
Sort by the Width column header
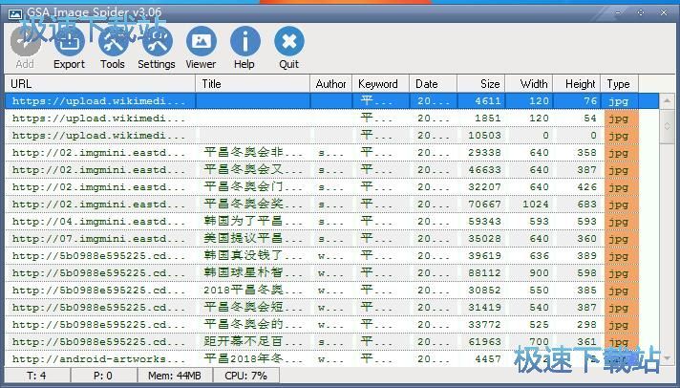tap(529, 84)
